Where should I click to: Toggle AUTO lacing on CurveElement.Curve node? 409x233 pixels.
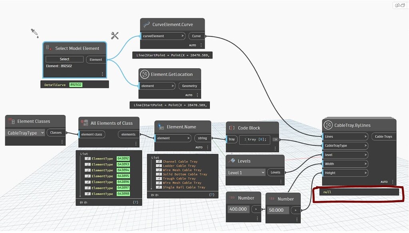click(x=192, y=45)
